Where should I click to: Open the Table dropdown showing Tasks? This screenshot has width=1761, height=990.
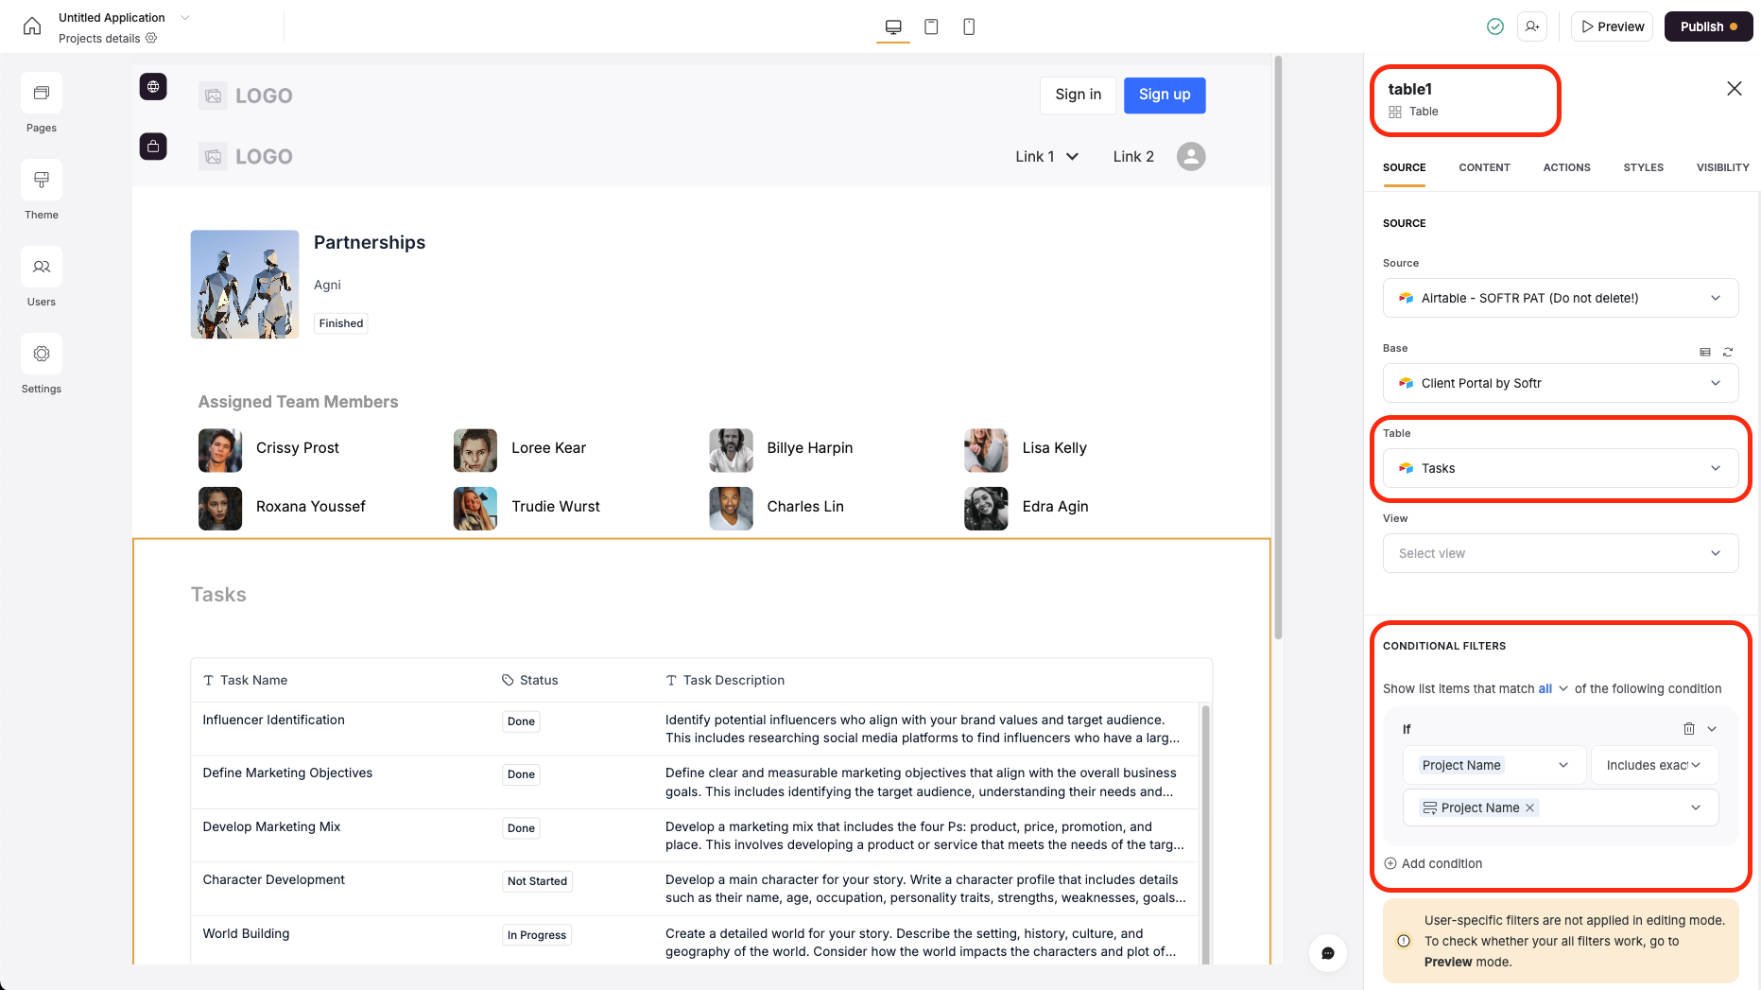click(x=1561, y=468)
